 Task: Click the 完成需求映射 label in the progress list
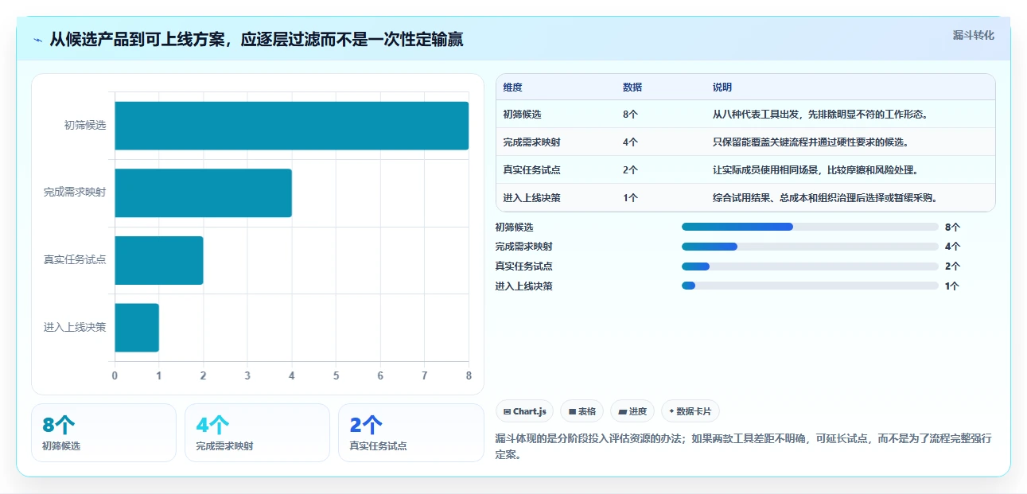pyautogui.click(x=523, y=247)
